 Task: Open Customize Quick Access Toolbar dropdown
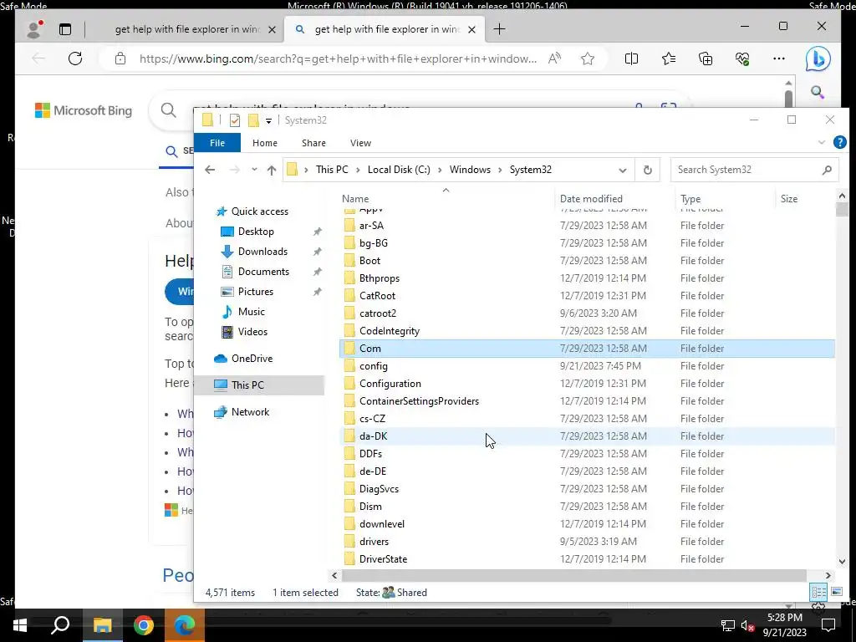click(x=268, y=120)
